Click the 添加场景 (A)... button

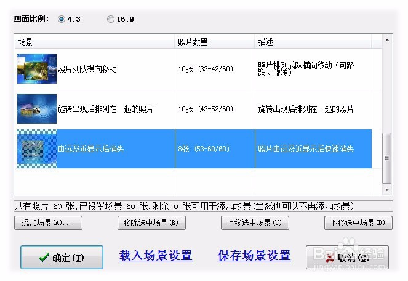click(x=48, y=223)
